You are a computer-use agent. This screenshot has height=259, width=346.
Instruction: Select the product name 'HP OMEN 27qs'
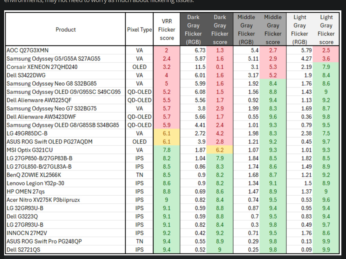(26, 191)
